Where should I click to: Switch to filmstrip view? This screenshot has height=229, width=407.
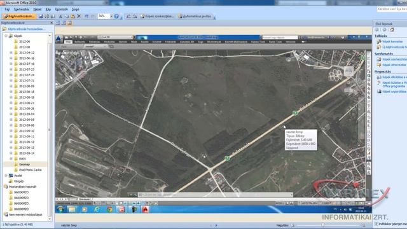(64, 23)
